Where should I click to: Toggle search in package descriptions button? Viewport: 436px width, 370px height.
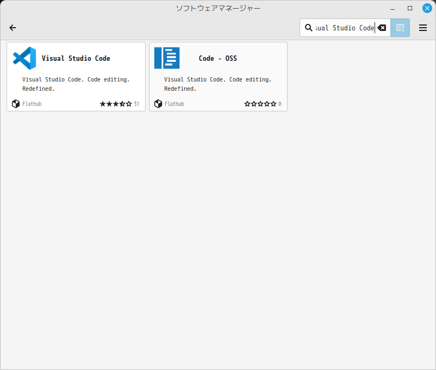point(400,28)
